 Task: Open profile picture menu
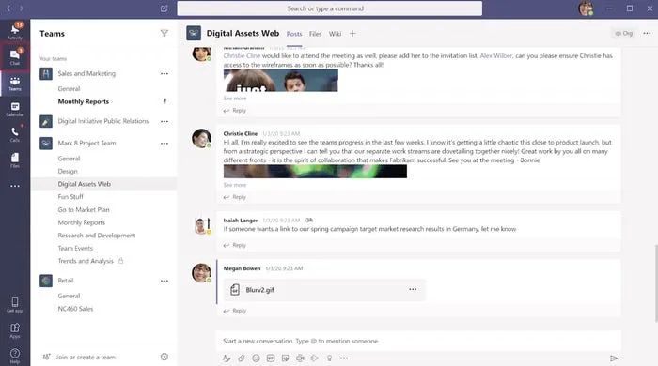point(587,8)
